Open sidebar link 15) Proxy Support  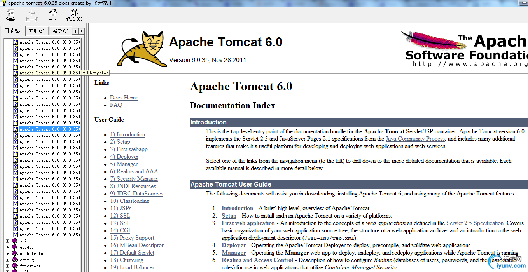click(x=132, y=238)
